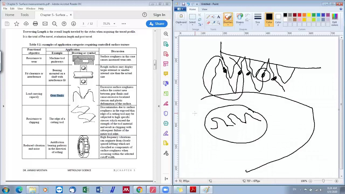Open the Fill & Sign pen tool in sidebar

tap(166, 133)
